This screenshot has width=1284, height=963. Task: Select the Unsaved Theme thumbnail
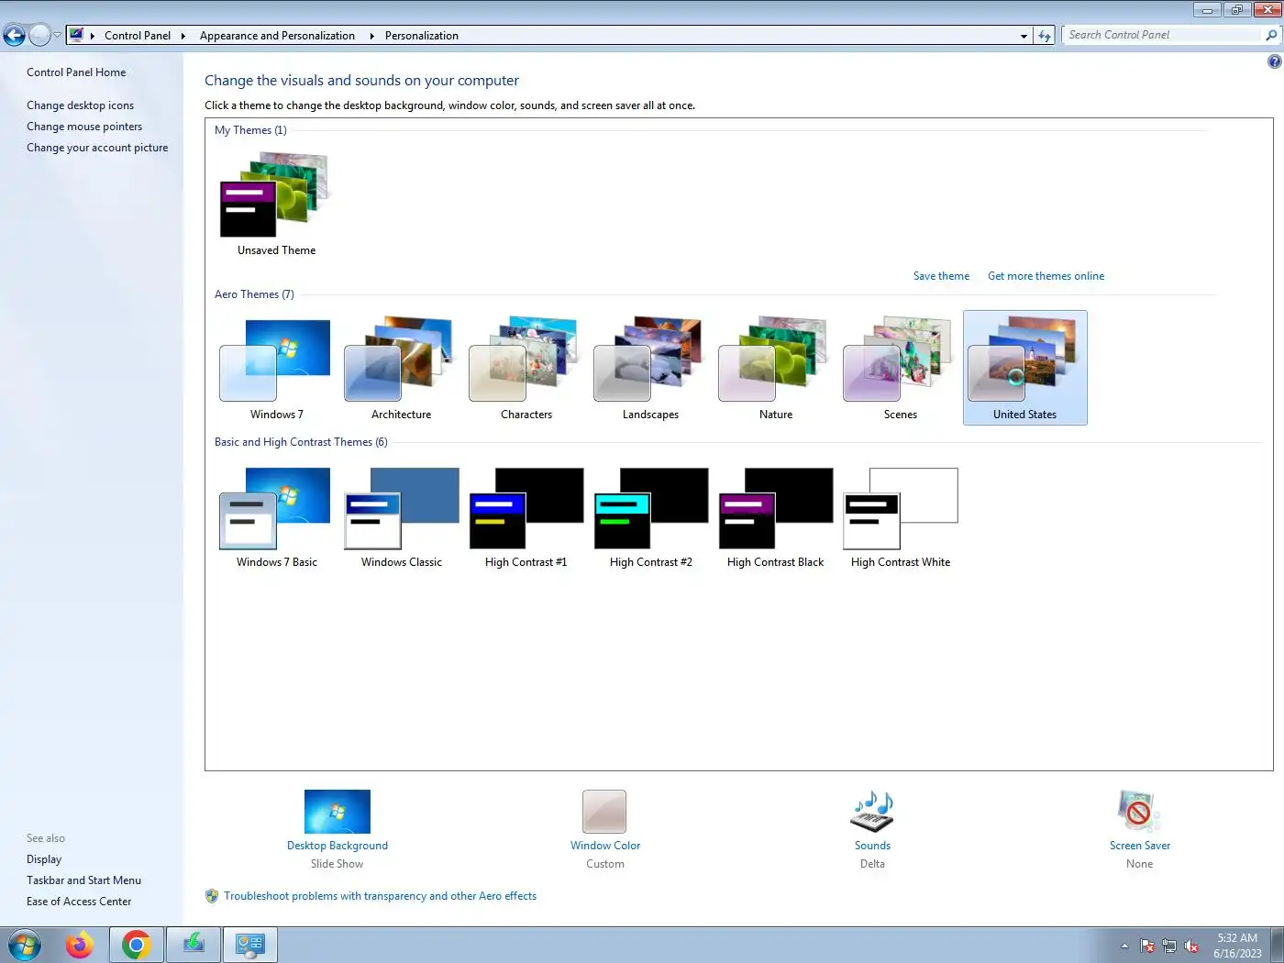point(276,205)
